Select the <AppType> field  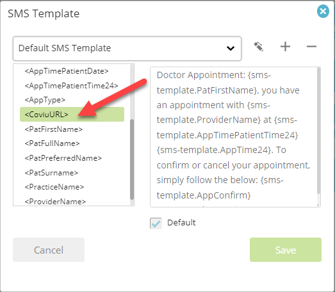pyautogui.click(x=45, y=100)
